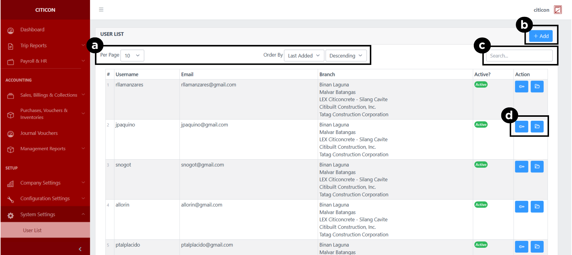Click the CITICON brand link
This screenshot has height=255, width=572.
click(45, 10)
